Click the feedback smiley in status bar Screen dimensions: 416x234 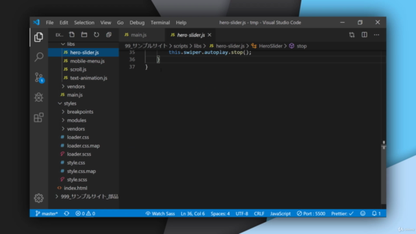[363, 213]
